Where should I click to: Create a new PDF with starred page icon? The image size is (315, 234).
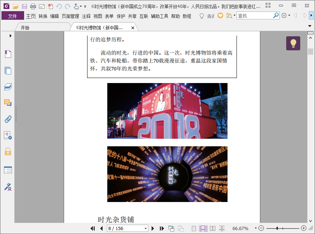tap(50, 6)
